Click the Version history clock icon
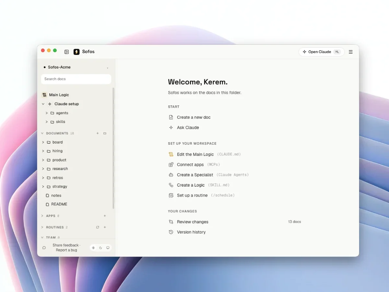Image resolution: width=389 pixels, height=292 pixels. click(x=171, y=232)
